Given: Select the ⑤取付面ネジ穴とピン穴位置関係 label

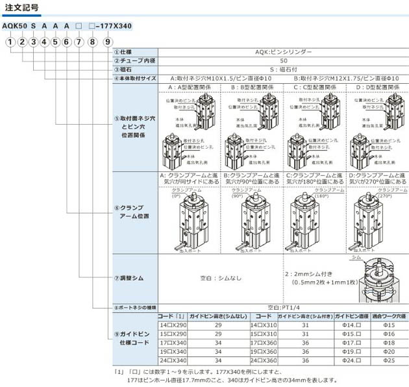Looking at the screenshot, I should [135, 127].
